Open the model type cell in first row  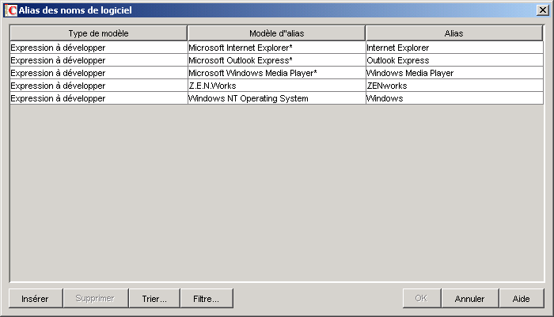(98, 48)
